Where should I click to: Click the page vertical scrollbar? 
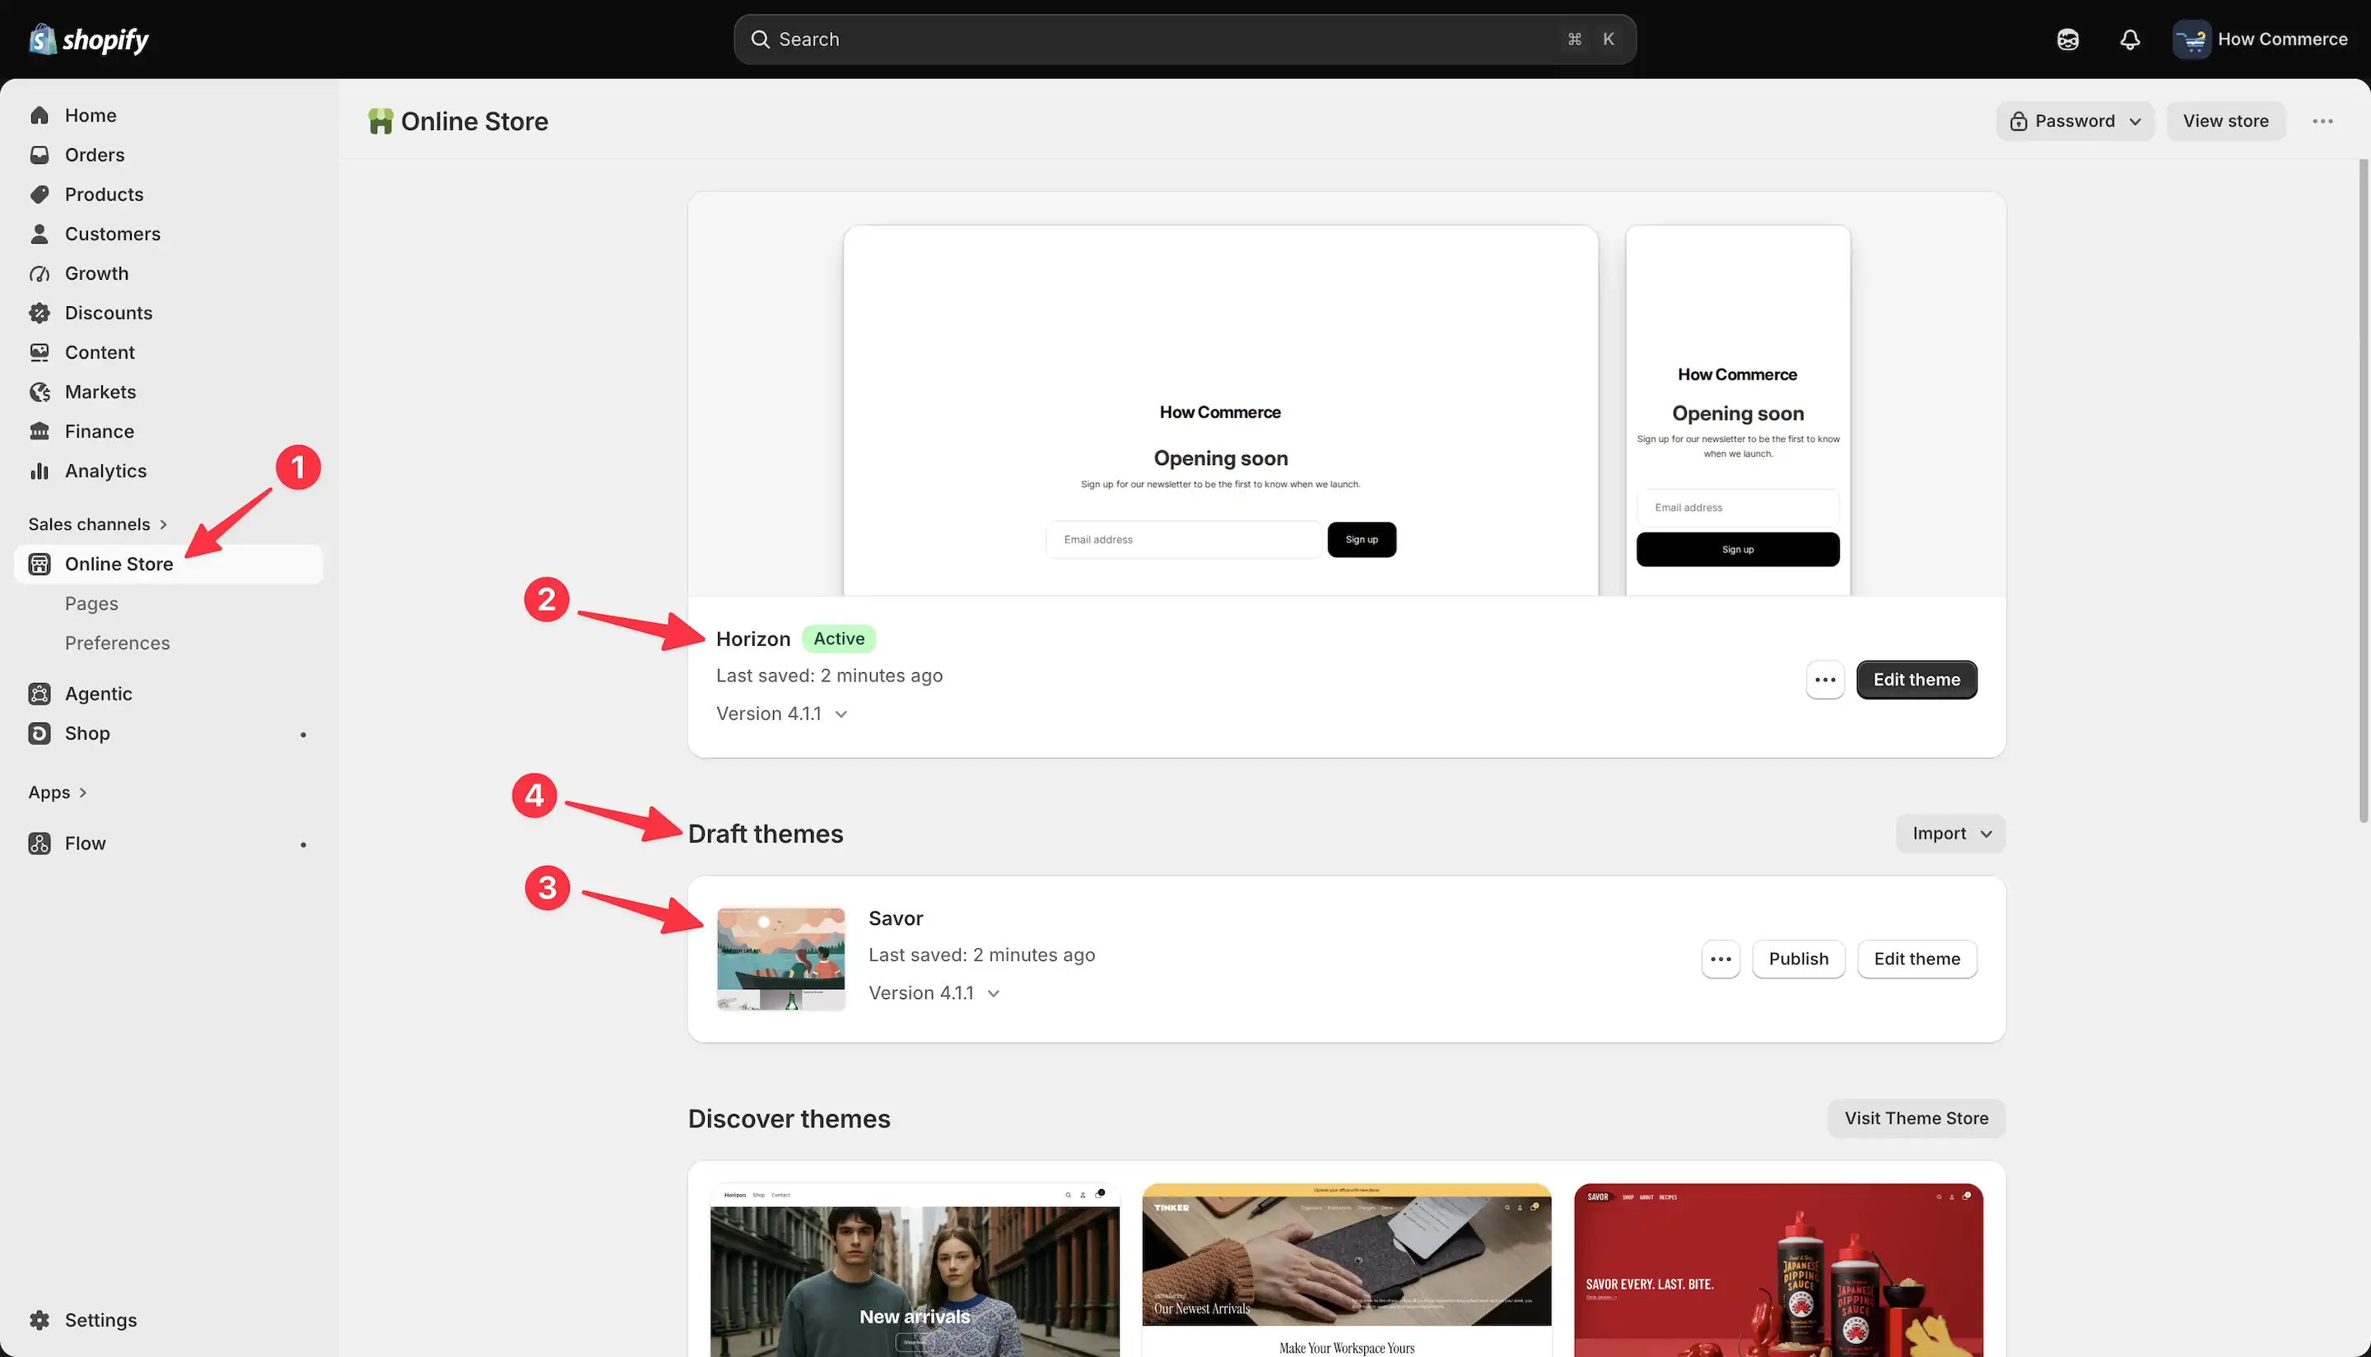[x=2364, y=492]
